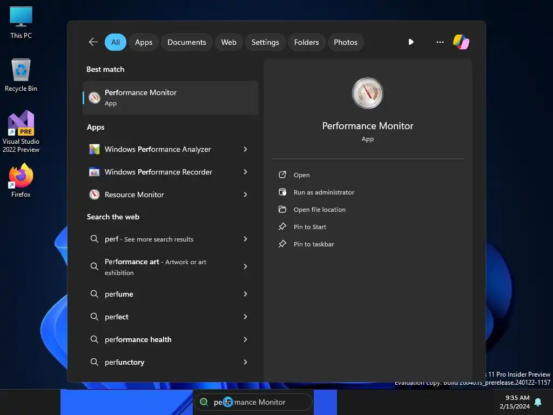The height and width of the screenshot is (415, 553).
Task: Click the search magnifier next to perfunctory
Action: tap(94, 362)
